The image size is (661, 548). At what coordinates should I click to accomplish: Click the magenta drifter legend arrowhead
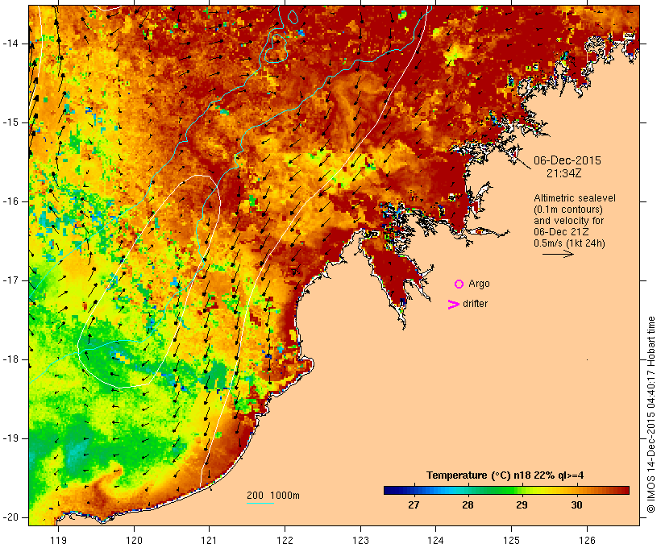(x=454, y=305)
